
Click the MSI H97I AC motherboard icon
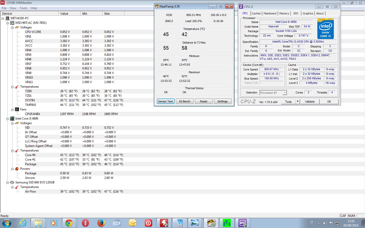[12, 23]
